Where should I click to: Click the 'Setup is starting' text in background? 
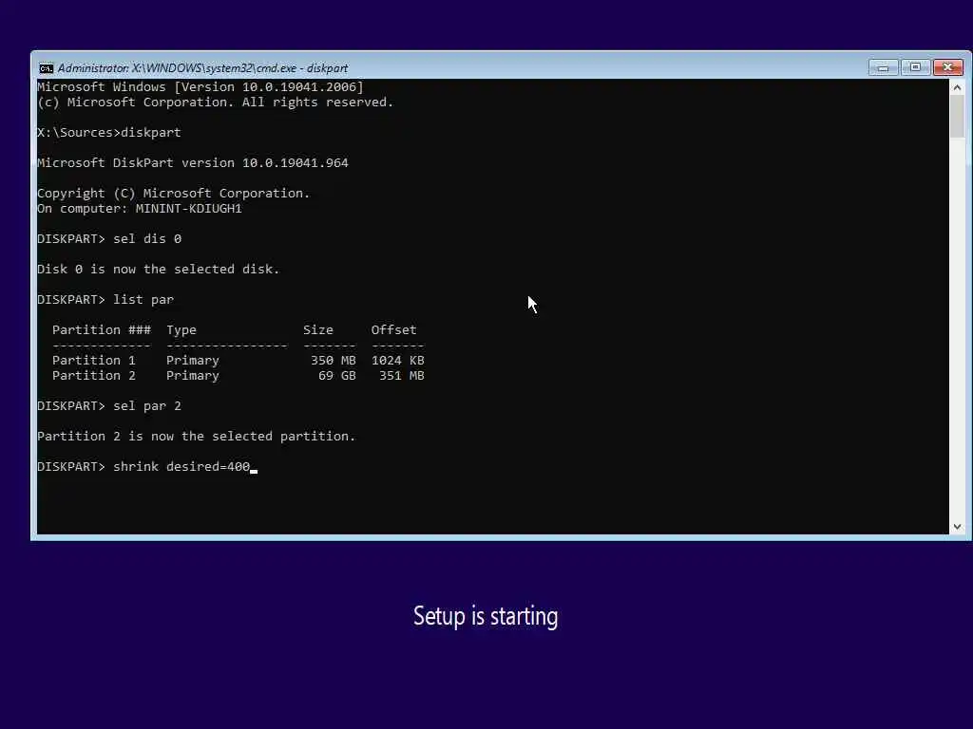pyautogui.click(x=486, y=617)
